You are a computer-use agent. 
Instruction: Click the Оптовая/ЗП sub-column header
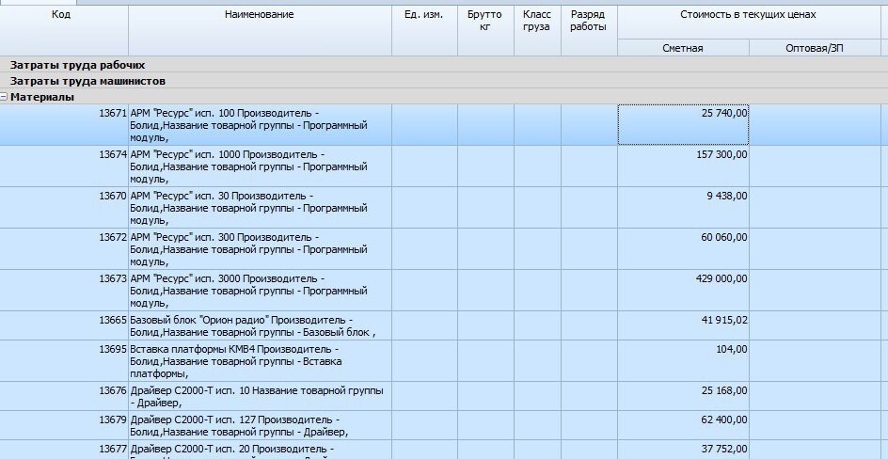tap(815, 48)
